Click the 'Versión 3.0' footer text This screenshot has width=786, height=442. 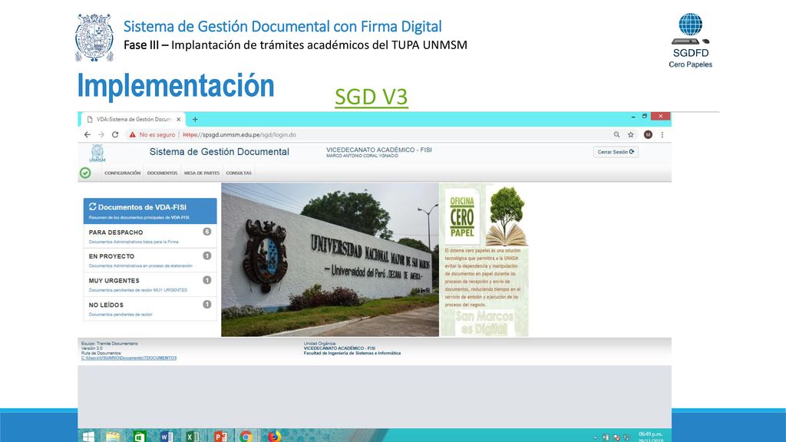pyautogui.click(x=92, y=348)
